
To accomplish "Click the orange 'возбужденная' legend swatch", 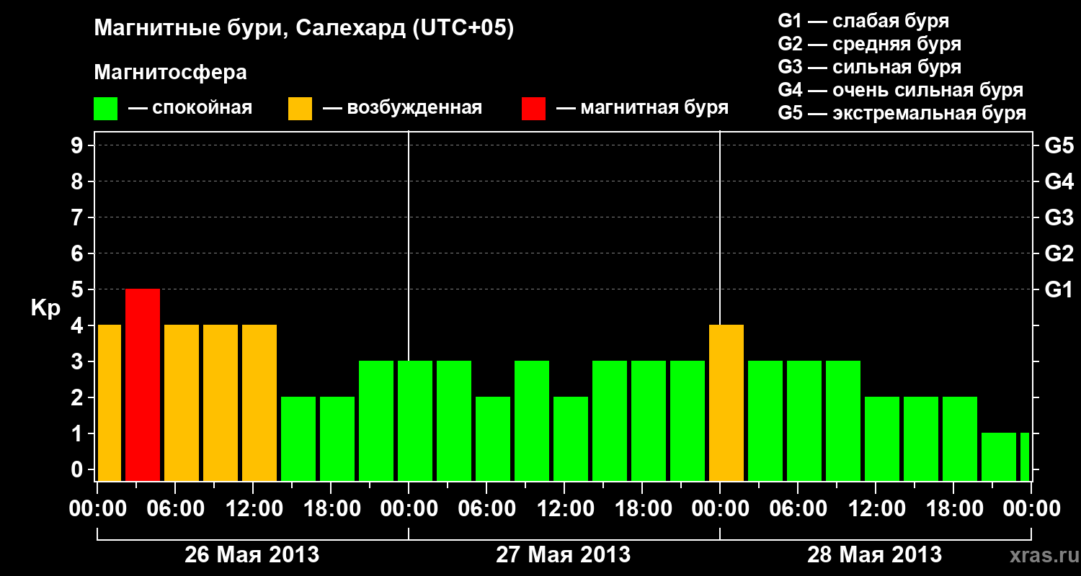I will (x=300, y=109).
